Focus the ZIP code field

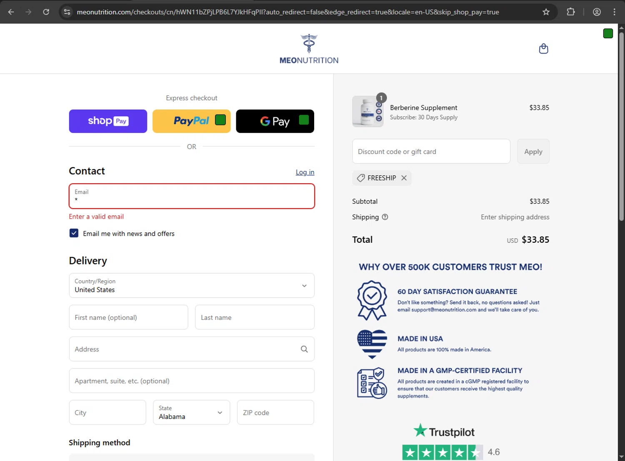pos(275,412)
